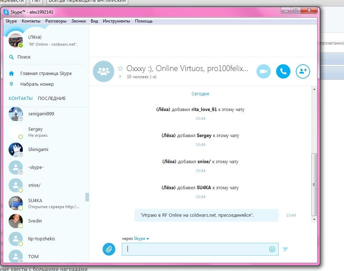Click the Skype home icon
The width and height of the screenshot is (344, 271).
pyautogui.click(x=11, y=74)
